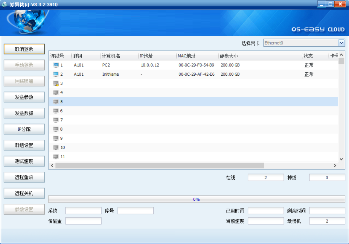Click the gray monitor icon in row 6

pos(56,111)
